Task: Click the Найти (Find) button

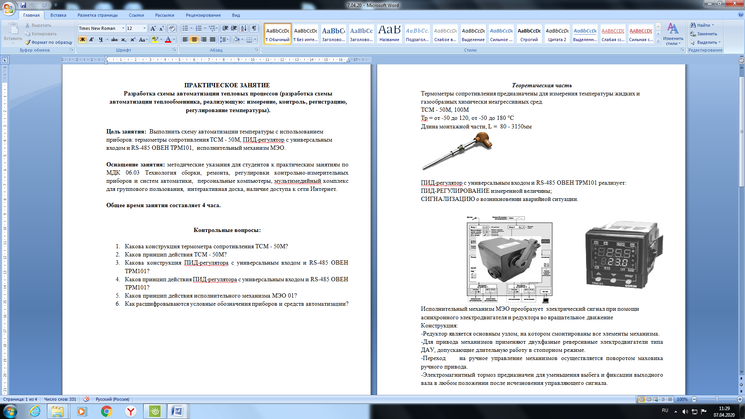Action: pos(703,25)
